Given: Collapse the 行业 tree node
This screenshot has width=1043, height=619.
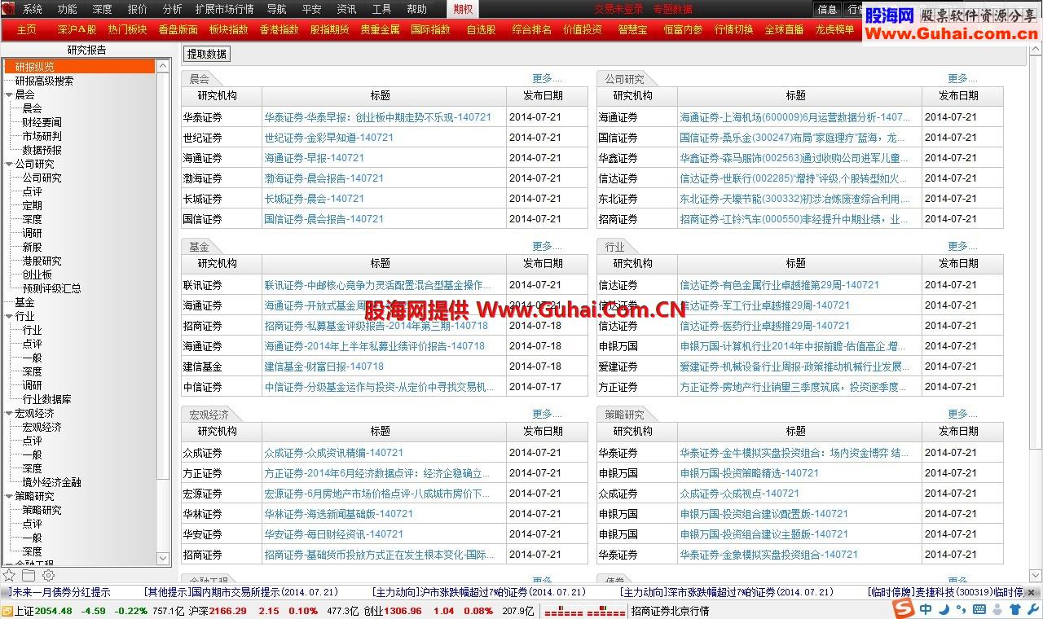Looking at the screenshot, I should tap(8, 316).
